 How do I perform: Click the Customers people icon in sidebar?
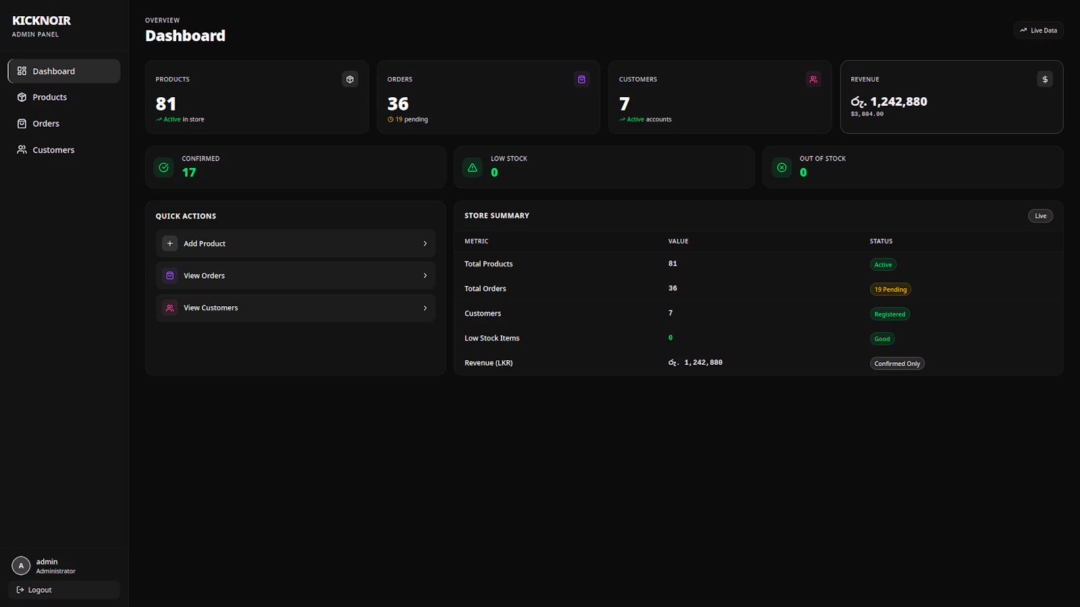pyautogui.click(x=22, y=150)
